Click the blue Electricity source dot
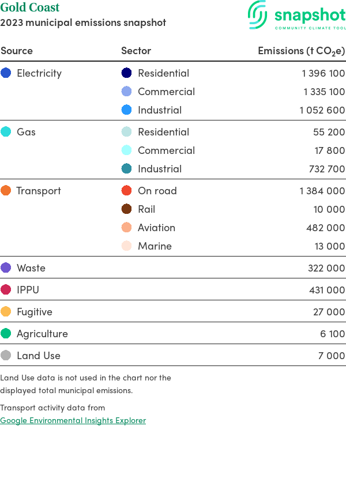 point(6,73)
